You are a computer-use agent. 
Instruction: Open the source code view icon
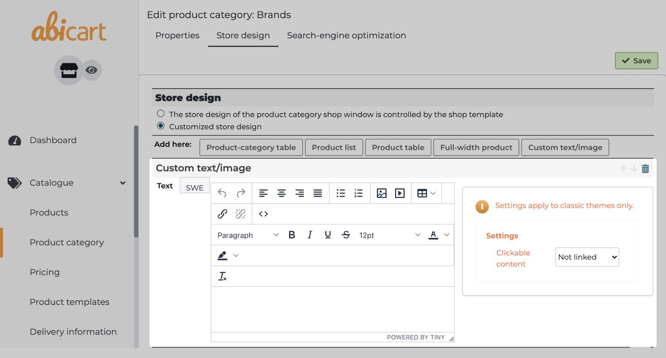(263, 214)
